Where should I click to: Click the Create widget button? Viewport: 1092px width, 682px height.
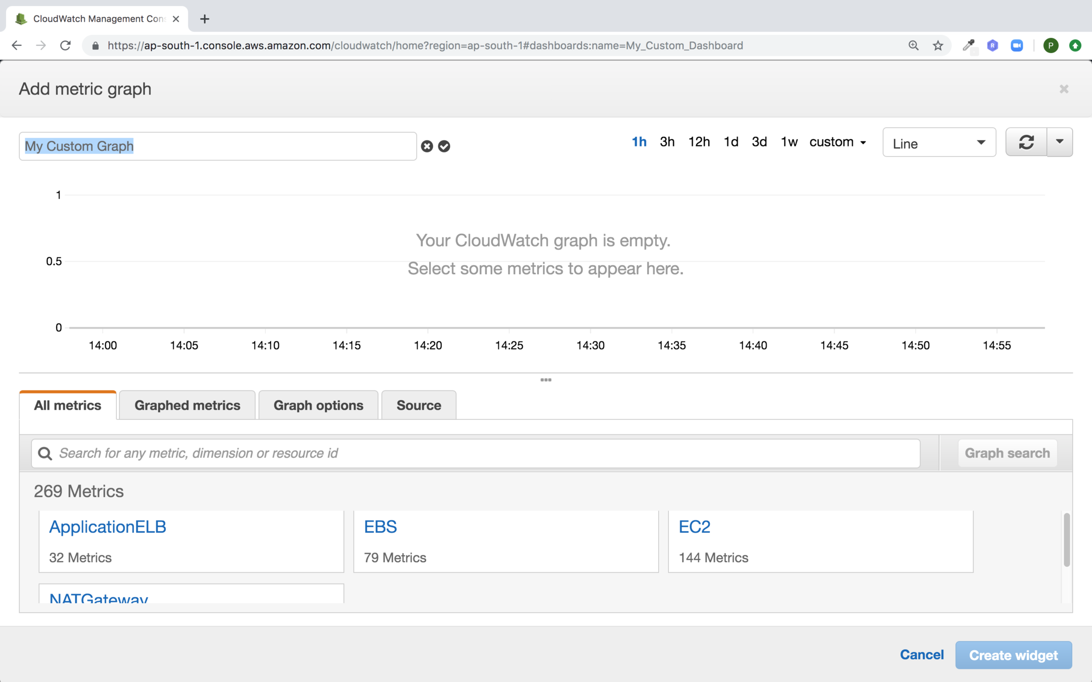[x=1013, y=655]
